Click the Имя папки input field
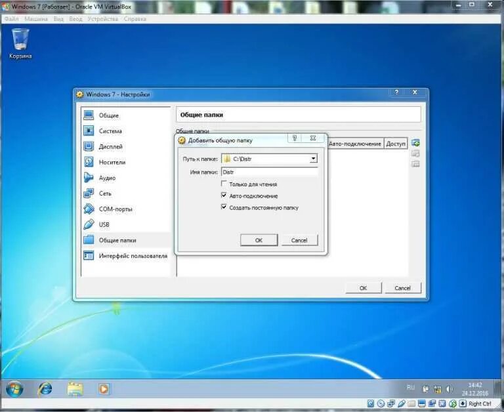The width and height of the screenshot is (504, 412). tap(269, 173)
